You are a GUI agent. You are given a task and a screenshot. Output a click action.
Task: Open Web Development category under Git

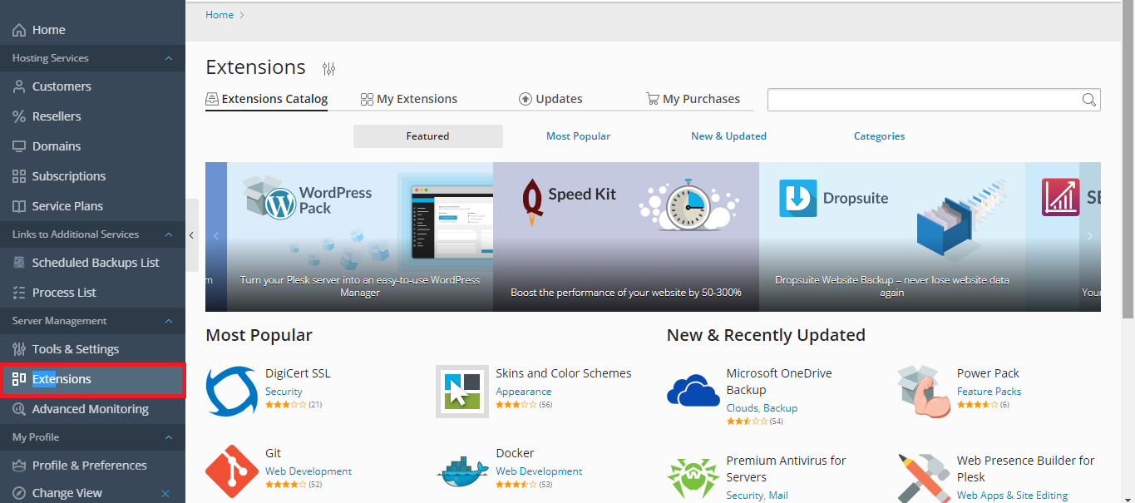click(308, 471)
